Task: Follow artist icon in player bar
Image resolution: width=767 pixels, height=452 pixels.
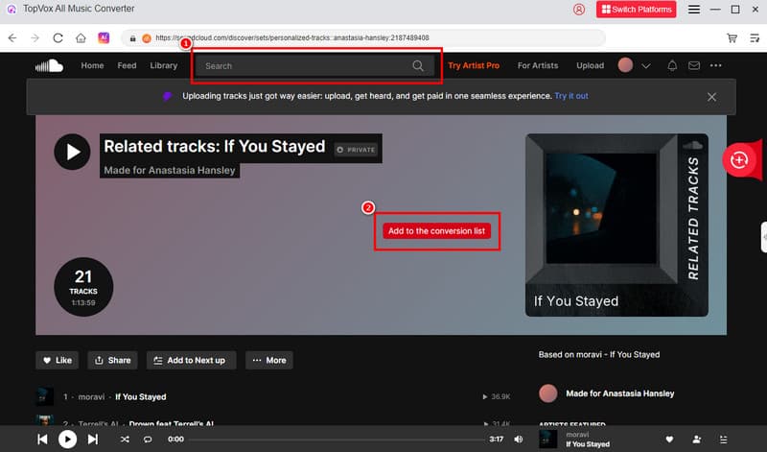Action: [x=697, y=440]
